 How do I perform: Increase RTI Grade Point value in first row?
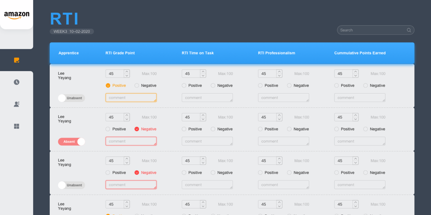click(127, 72)
